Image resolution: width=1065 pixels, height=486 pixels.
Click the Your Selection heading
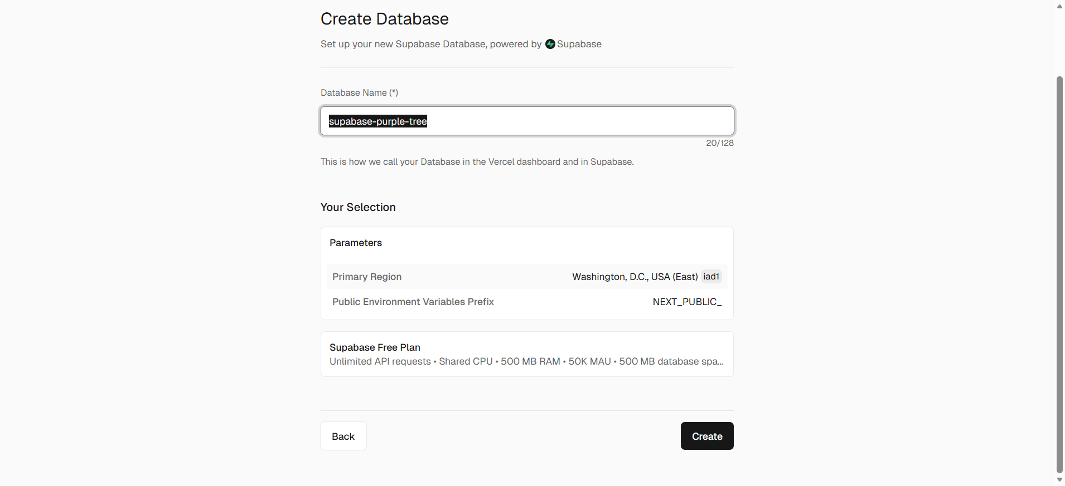[x=358, y=207]
